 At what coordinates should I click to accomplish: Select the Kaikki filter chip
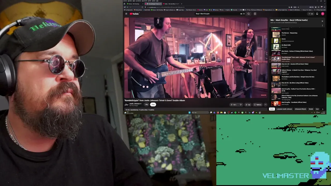(272, 109)
